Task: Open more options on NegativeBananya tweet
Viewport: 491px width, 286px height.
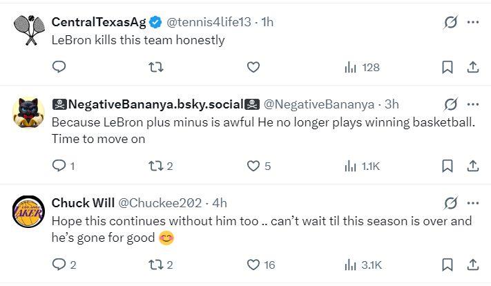Action: (473, 104)
